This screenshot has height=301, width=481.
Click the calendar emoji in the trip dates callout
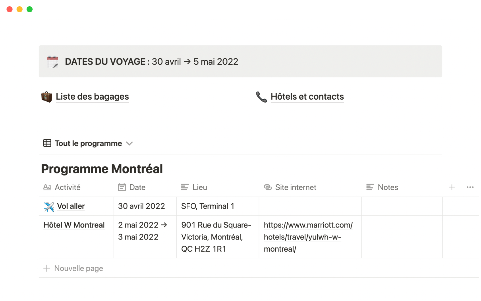[53, 62]
